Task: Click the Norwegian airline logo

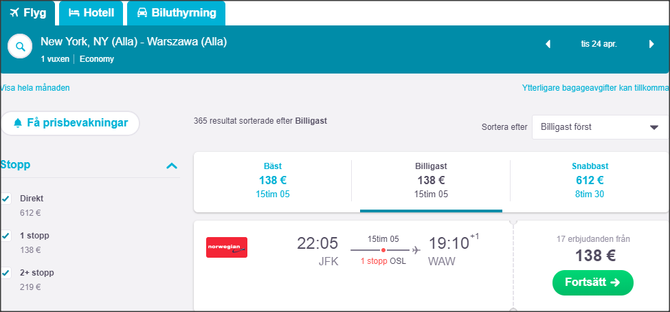Action: click(227, 247)
